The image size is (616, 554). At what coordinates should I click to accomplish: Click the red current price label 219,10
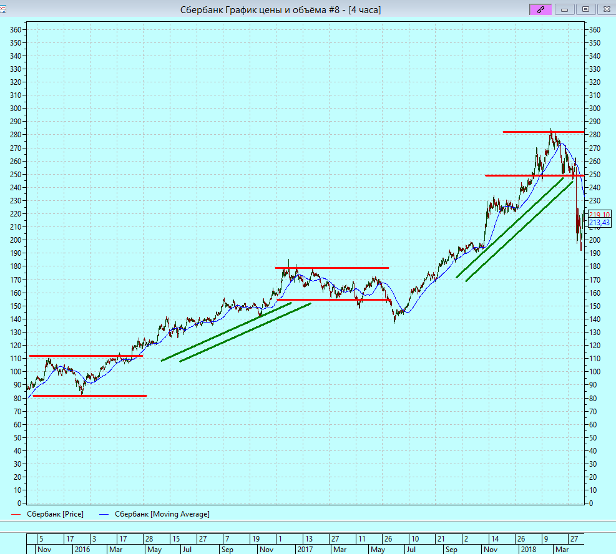(x=599, y=215)
